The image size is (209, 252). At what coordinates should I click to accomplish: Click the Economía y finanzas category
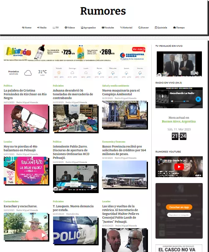point(114,142)
